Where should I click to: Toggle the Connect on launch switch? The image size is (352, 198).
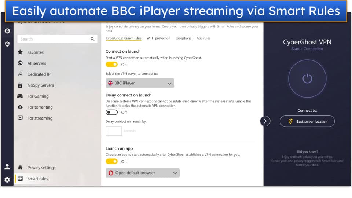(x=111, y=65)
